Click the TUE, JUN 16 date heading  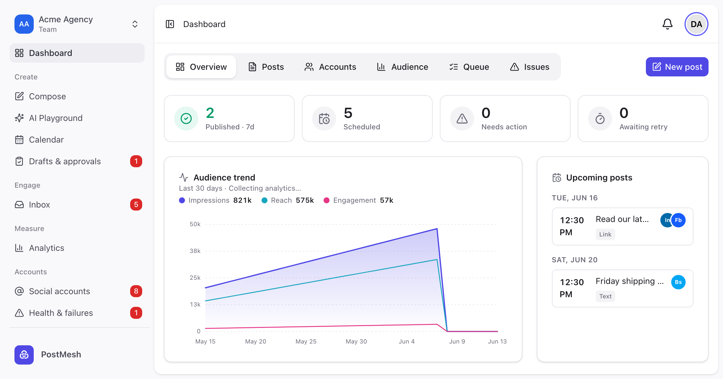click(x=575, y=198)
